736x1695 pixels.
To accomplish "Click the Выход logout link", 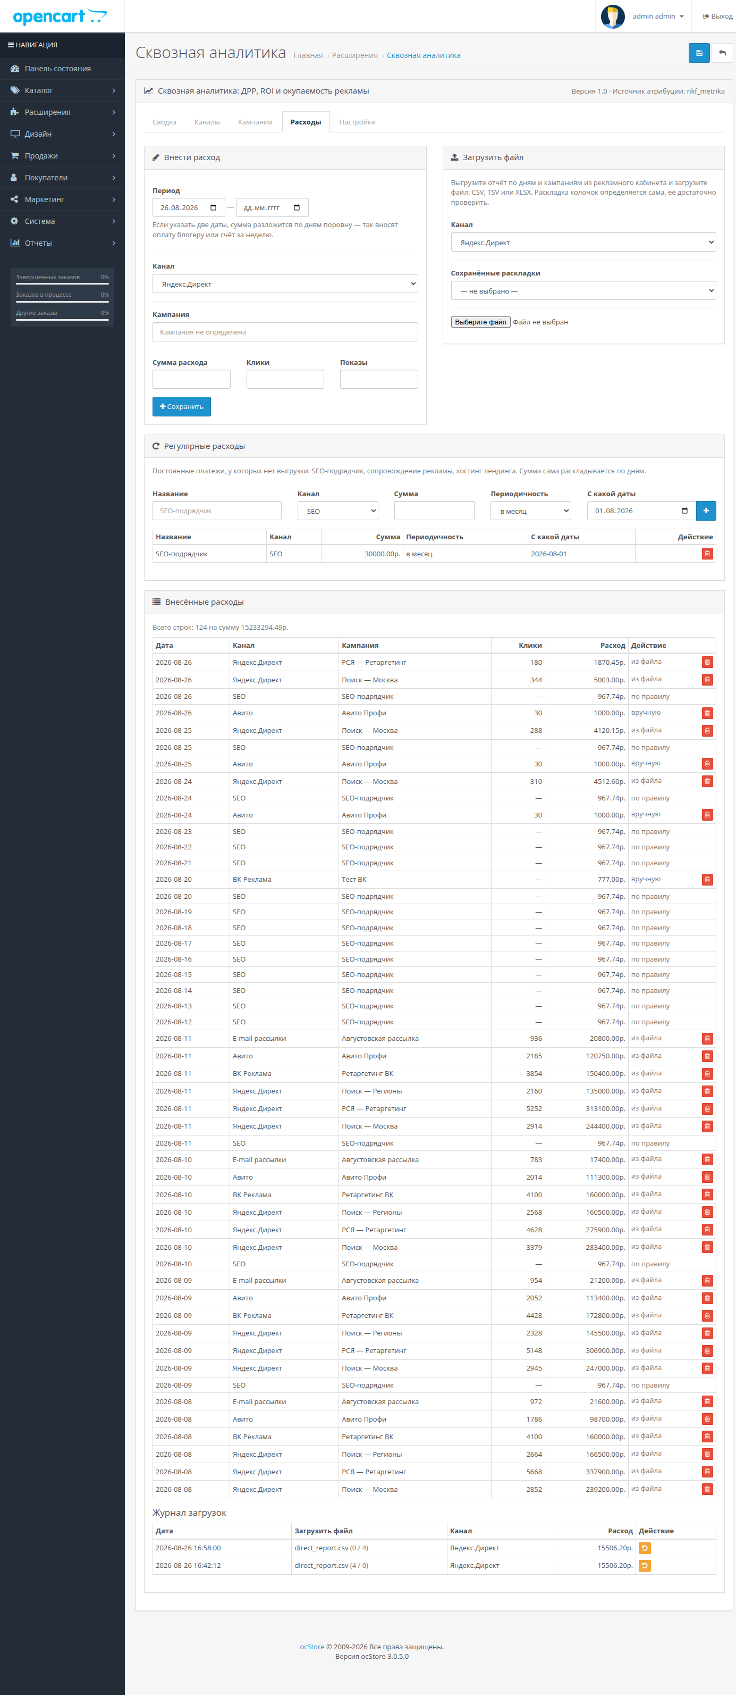I will (717, 16).
